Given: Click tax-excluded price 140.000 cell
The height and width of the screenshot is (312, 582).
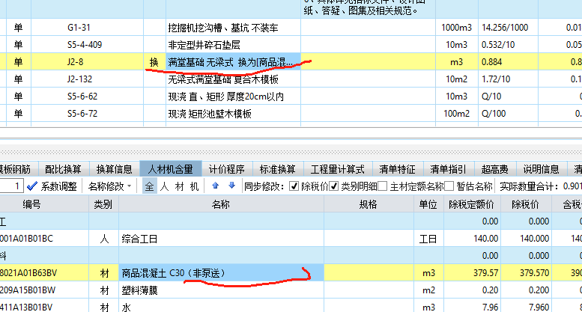Looking at the screenshot, I should pos(526,239).
